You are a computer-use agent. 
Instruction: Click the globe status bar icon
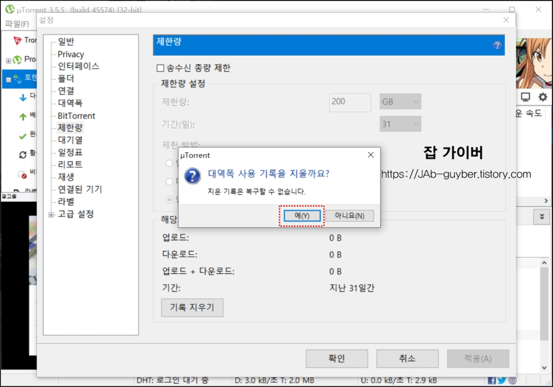click(512, 381)
